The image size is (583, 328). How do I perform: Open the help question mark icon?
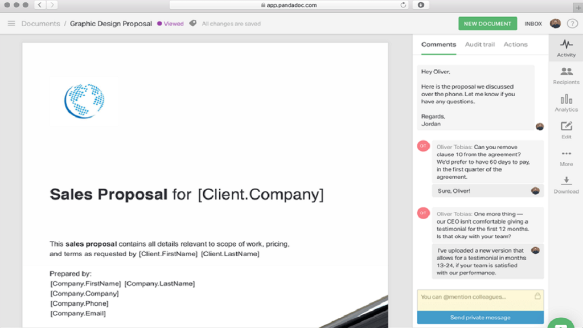pos(572,23)
